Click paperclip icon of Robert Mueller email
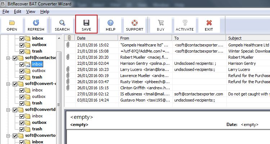The width and height of the screenshot is (270, 144). [x=68, y=57]
